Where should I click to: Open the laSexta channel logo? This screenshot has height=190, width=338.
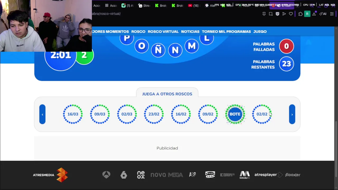124,175
